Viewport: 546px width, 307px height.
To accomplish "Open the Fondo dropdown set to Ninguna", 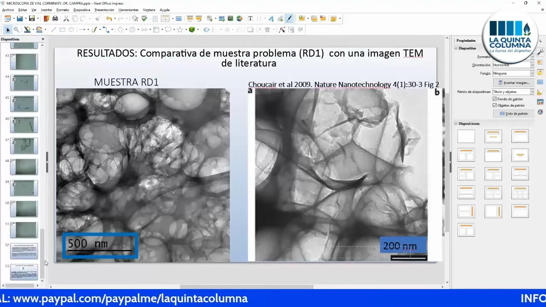I will point(513,73).
